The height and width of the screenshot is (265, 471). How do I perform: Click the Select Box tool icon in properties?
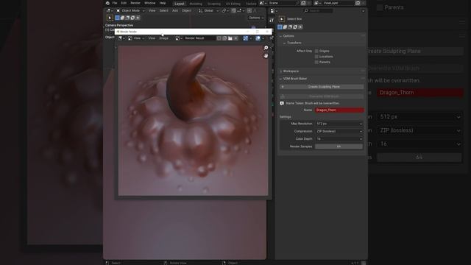[x=281, y=19]
